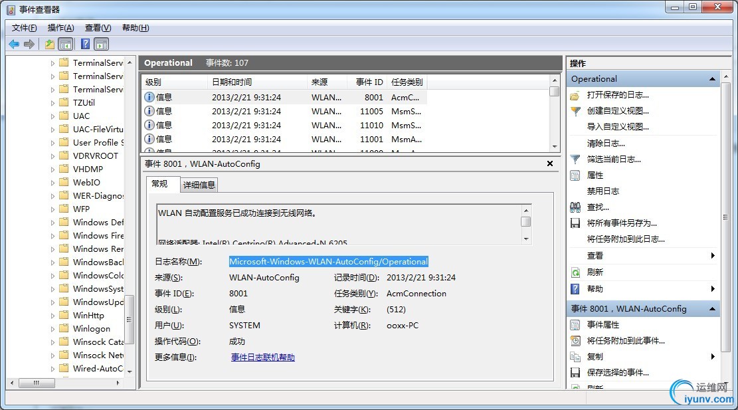The height and width of the screenshot is (410, 738).
Task: Sort by the 任务类别 column header
Action: (407, 82)
